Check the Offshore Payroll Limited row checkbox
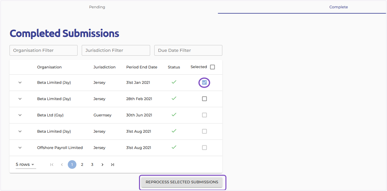Viewport: 387px width, 191px height. pos(204,147)
